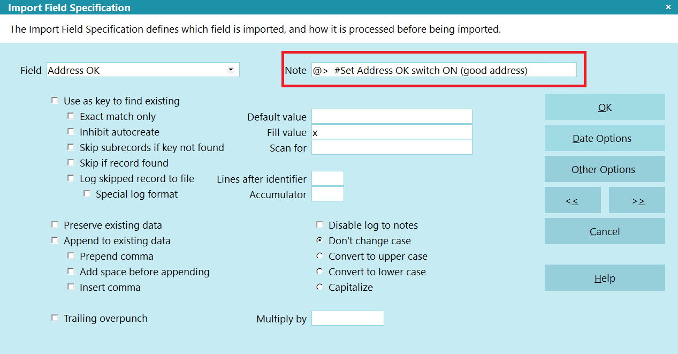Screen dimensions: 678x354
Task: Go to the next field specification
Action: [637, 200]
